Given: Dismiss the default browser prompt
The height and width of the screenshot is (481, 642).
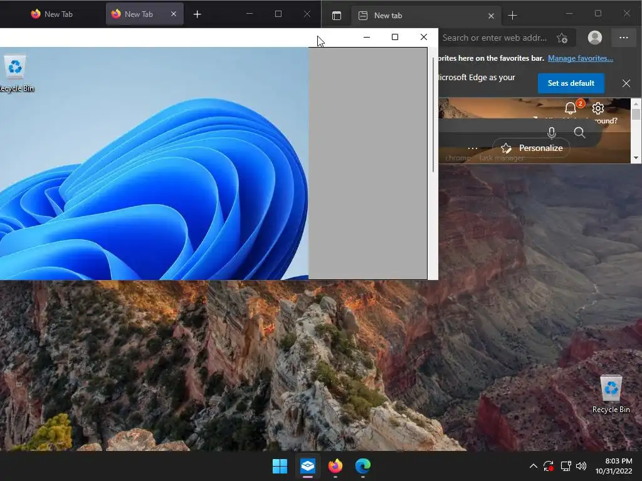Looking at the screenshot, I should point(626,83).
